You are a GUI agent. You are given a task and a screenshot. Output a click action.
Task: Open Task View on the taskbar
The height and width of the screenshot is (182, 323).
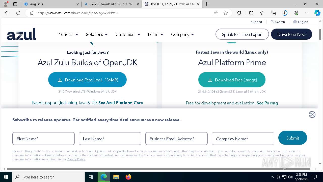pyautogui.click(x=91, y=177)
